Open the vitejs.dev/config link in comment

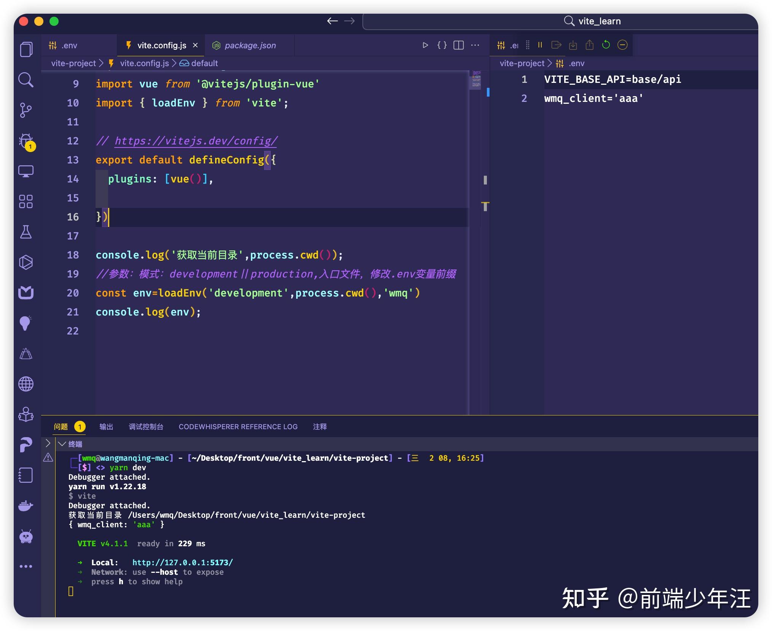coord(196,141)
